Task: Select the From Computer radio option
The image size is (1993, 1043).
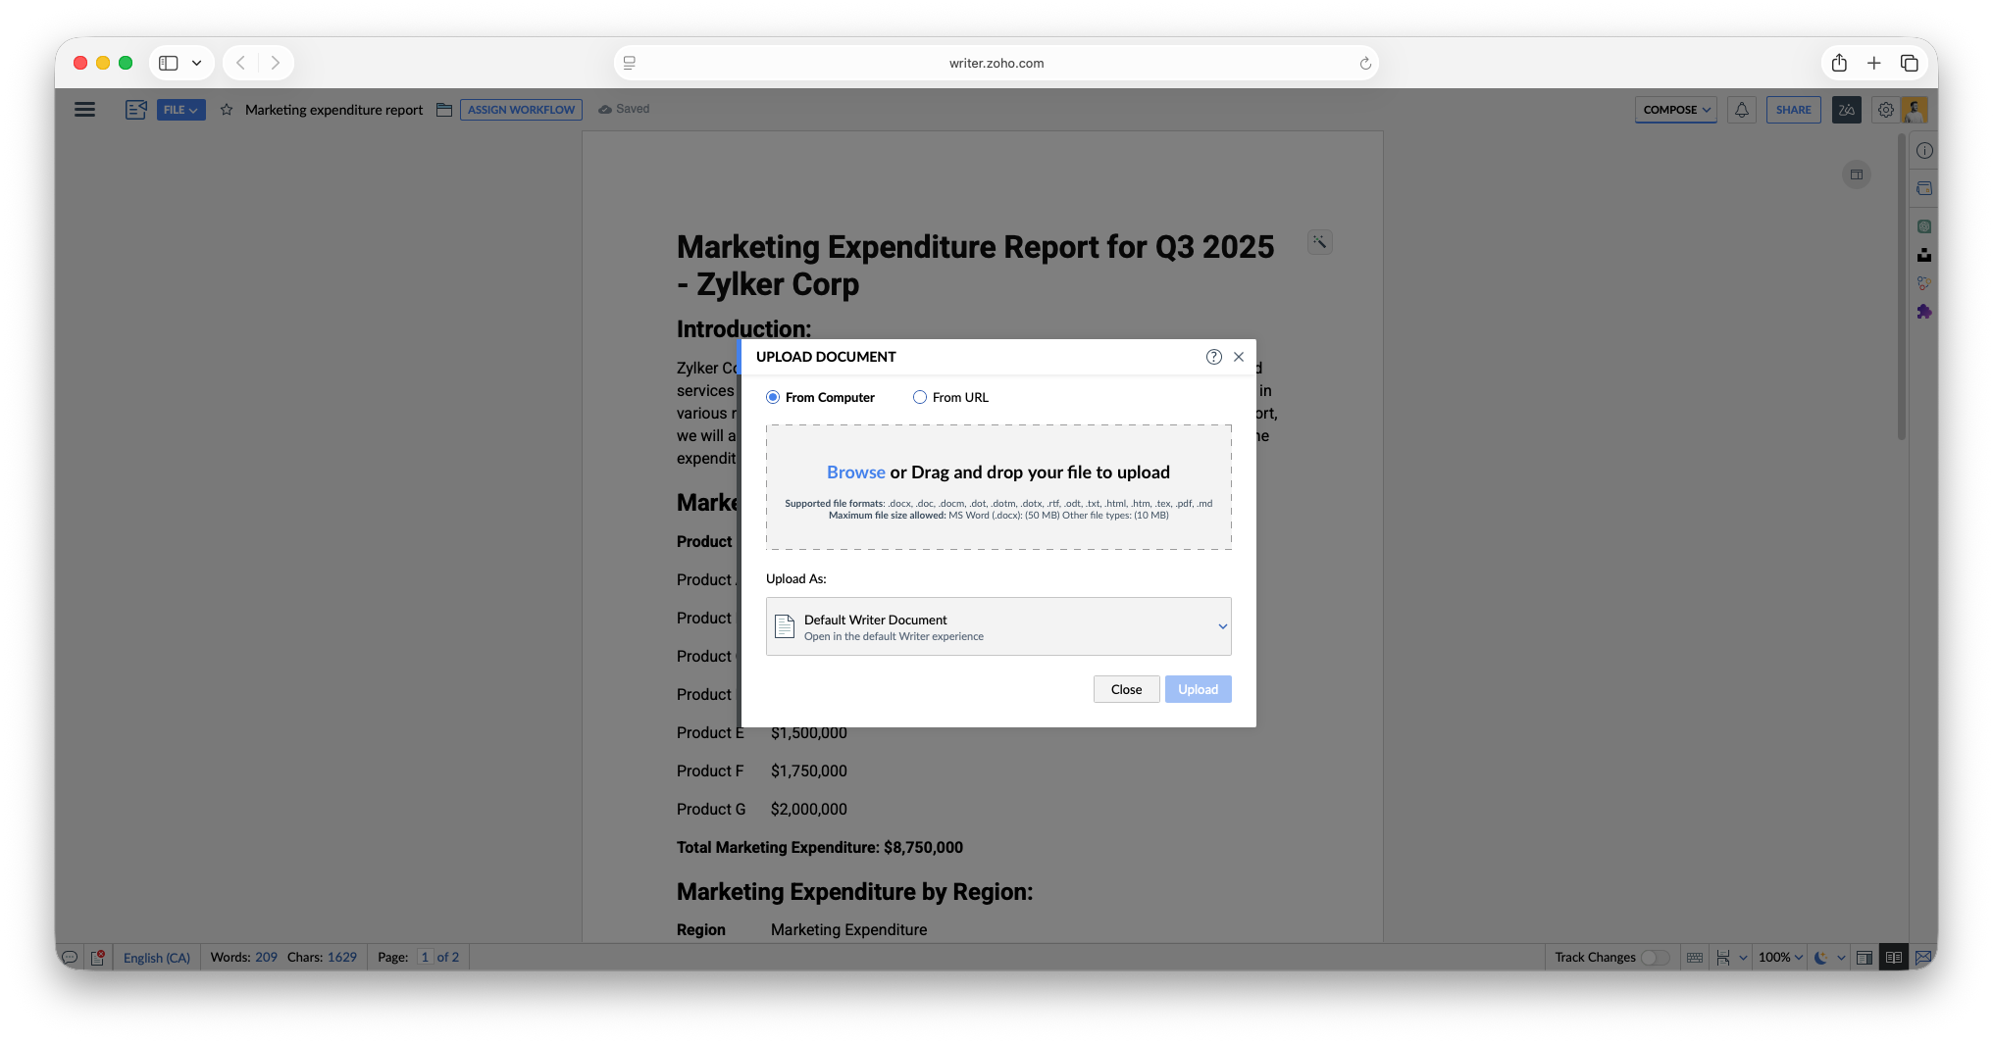Action: coord(773,397)
